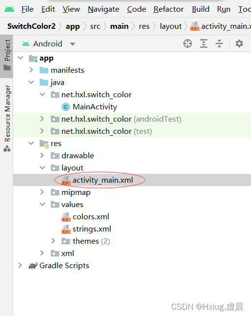Collapse the values folder
The image size is (251, 316).
(x=42, y=204)
